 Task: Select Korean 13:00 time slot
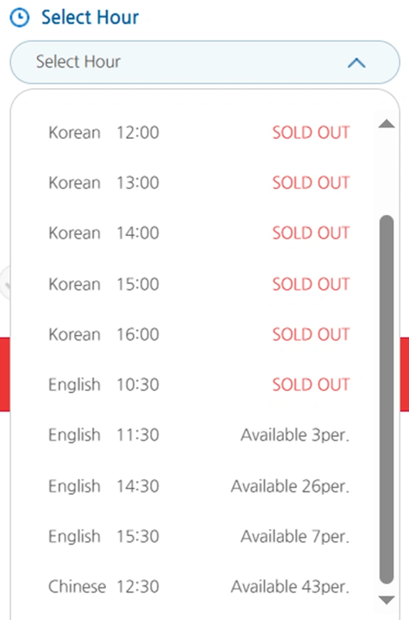tap(199, 183)
